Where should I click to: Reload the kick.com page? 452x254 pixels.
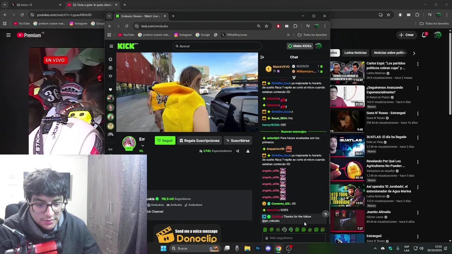[x=126, y=26]
